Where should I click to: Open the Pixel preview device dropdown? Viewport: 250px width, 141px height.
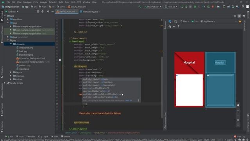point(185,22)
